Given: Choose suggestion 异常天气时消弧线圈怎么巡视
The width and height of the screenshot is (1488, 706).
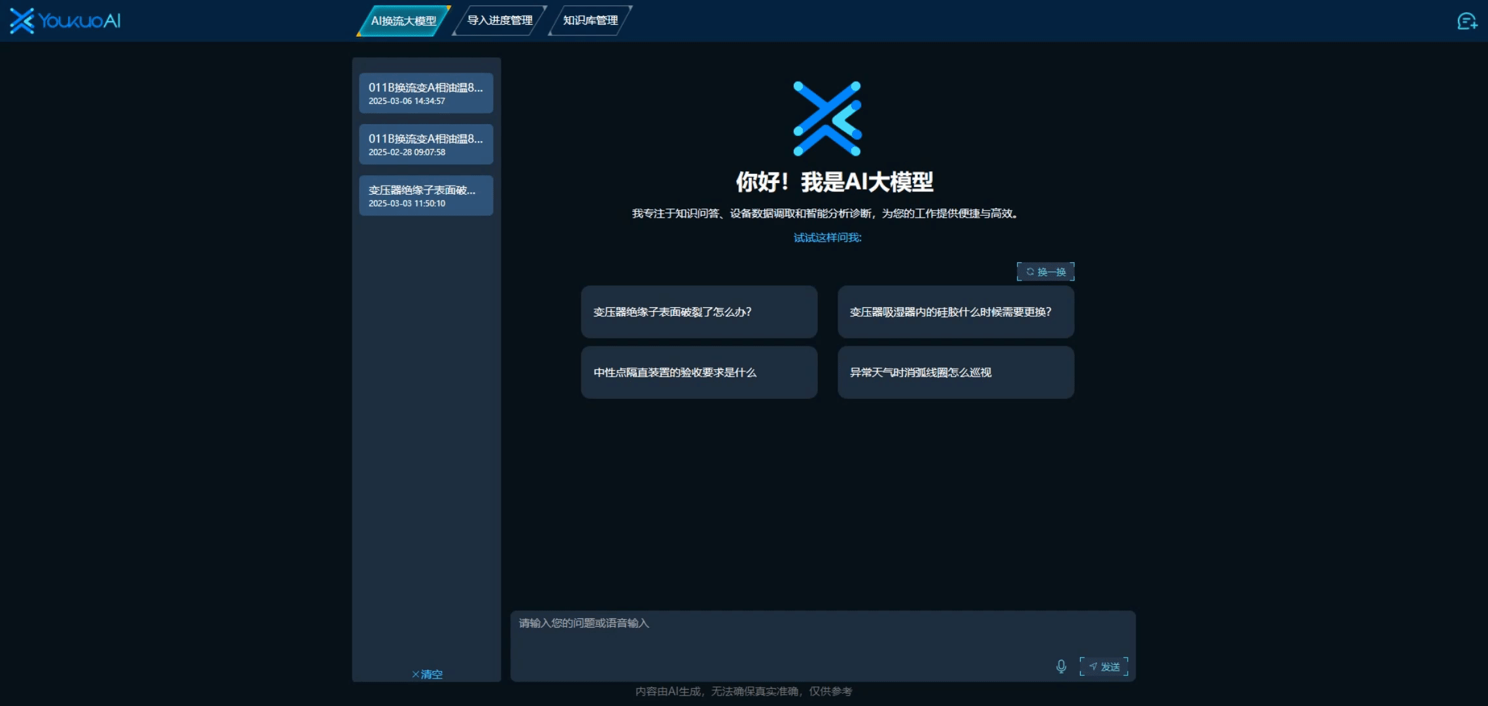Looking at the screenshot, I should point(955,373).
